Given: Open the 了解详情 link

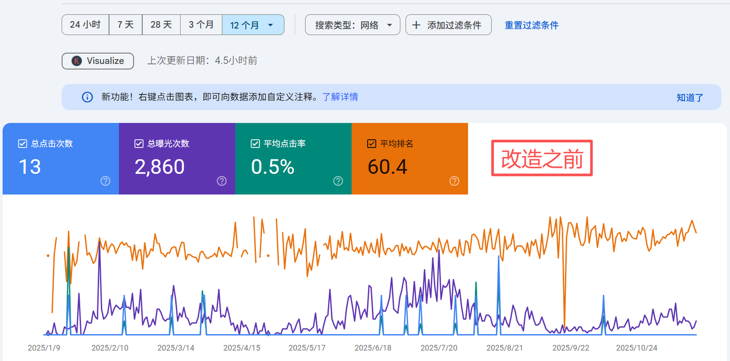Looking at the screenshot, I should point(340,97).
